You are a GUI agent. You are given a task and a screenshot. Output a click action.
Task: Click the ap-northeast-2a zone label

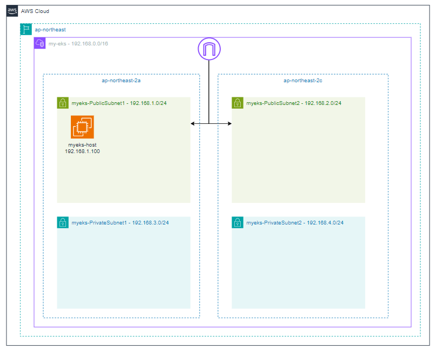click(121, 81)
